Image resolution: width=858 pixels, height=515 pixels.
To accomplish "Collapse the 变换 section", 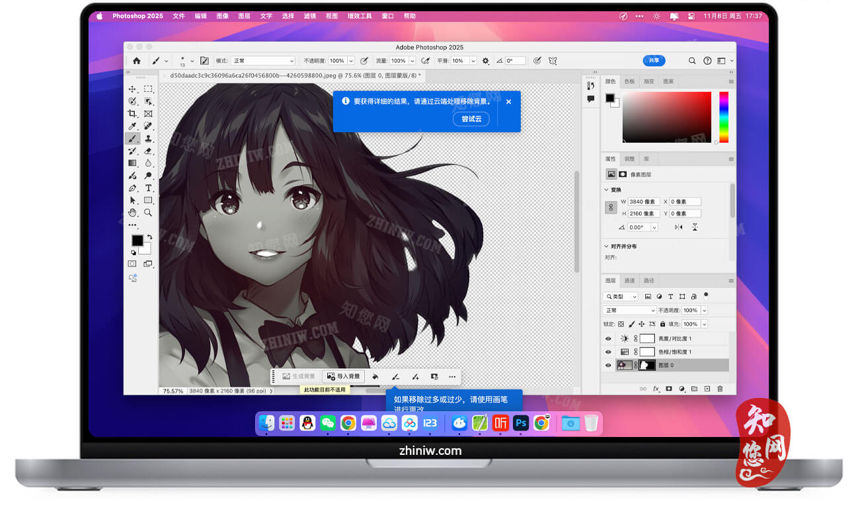I will point(607,190).
